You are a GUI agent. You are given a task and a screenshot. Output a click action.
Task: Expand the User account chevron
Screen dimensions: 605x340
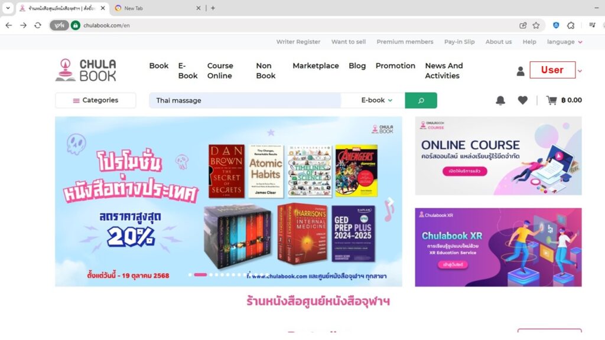(x=580, y=71)
